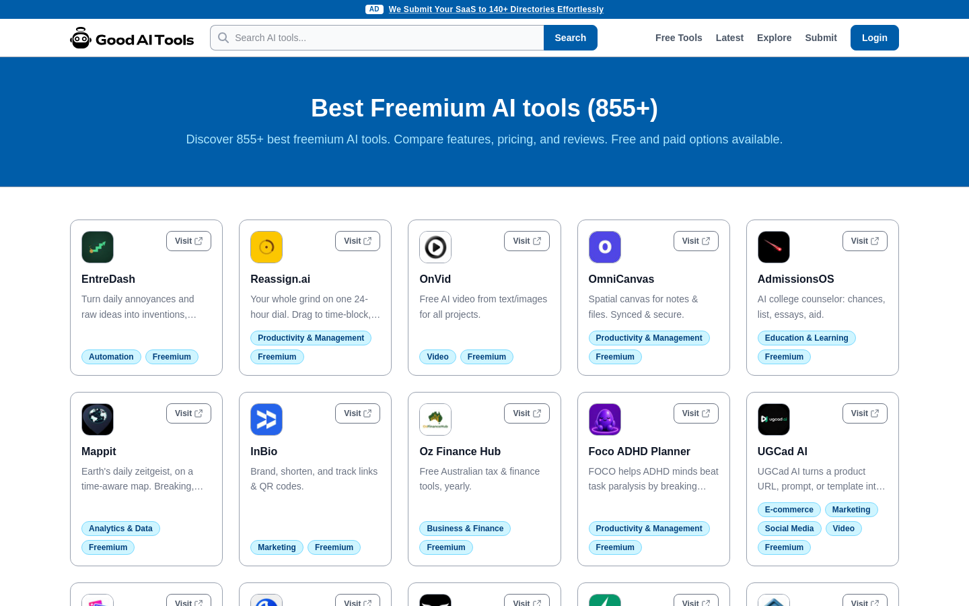Open the OnVid title link
The height and width of the screenshot is (606, 969).
point(435,279)
